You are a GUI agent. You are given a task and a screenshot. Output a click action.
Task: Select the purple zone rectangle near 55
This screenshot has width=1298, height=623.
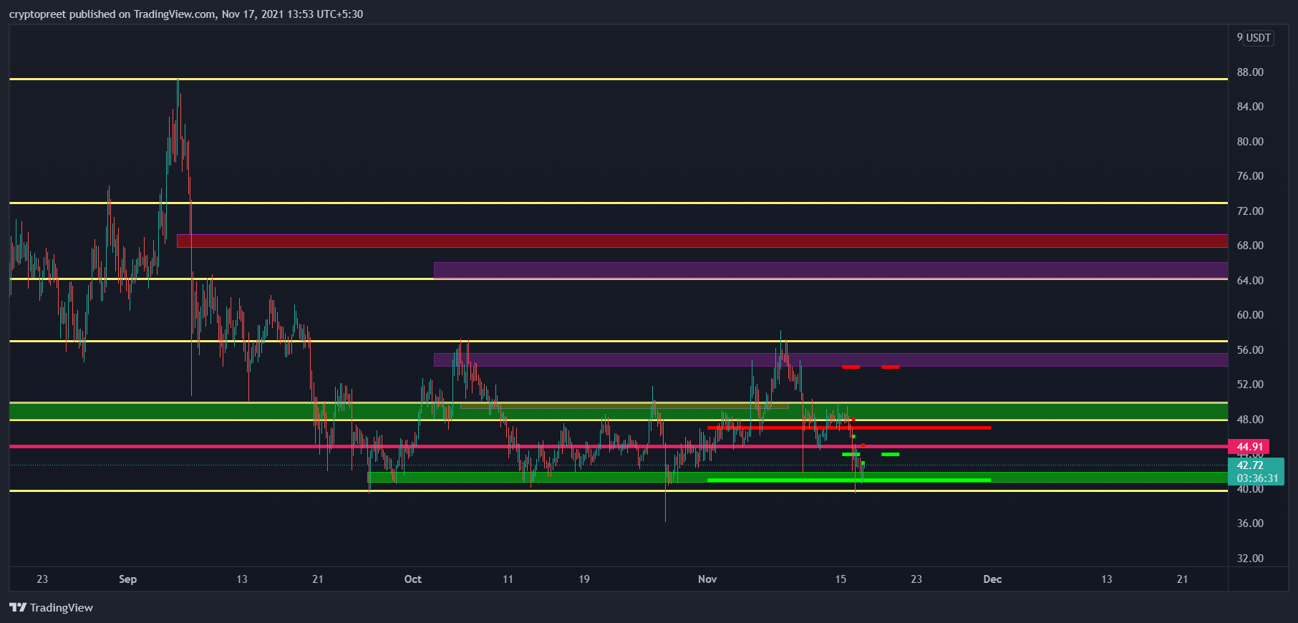pos(830,359)
